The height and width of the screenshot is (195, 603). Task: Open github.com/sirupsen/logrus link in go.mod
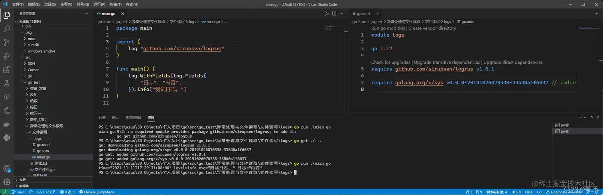[434, 69]
